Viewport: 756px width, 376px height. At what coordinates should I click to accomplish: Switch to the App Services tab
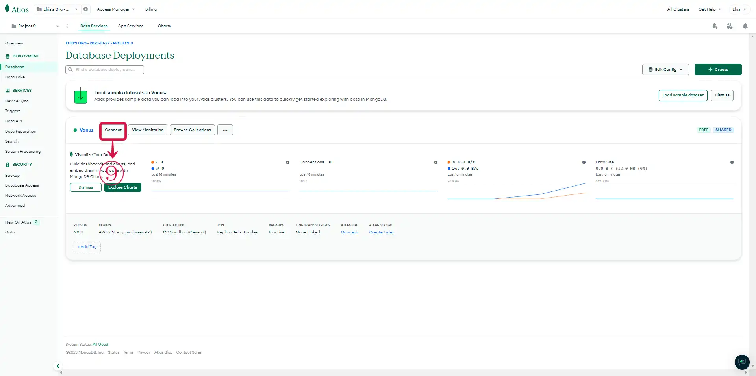pos(131,26)
